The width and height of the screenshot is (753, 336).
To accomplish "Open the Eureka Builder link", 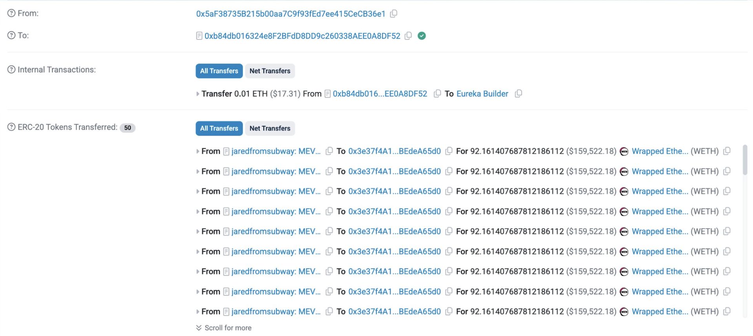I will click(482, 94).
